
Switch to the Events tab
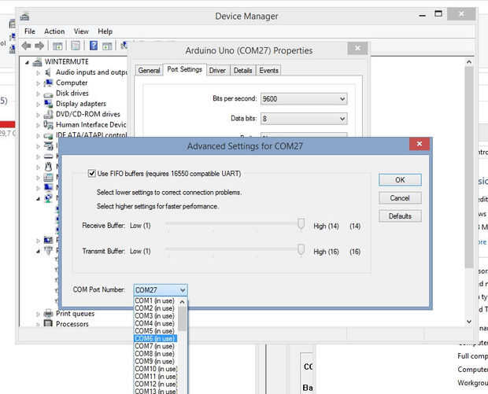pyautogui.click(x=268, y=71)
